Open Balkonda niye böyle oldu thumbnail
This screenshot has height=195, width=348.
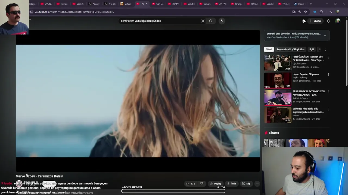pos(277,115)
